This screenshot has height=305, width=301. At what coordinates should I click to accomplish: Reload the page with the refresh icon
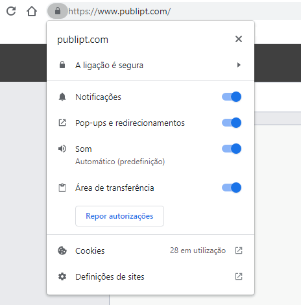11,11
